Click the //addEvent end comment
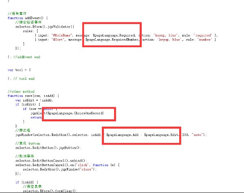 26,57
